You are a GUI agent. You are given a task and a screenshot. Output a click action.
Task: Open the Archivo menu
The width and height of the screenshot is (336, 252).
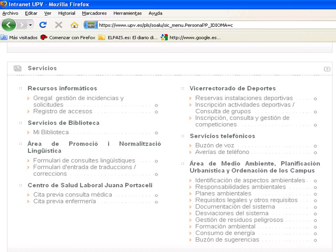coord(10,13)
